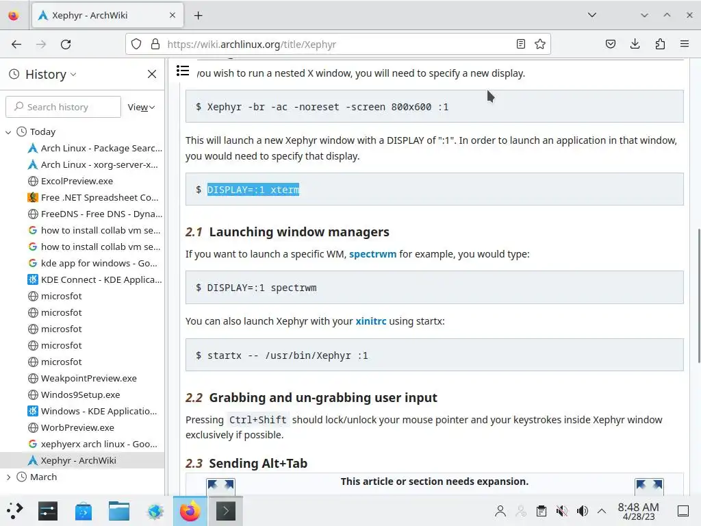Switch to the Firefox taskbar entry

[x=190, y=511]
